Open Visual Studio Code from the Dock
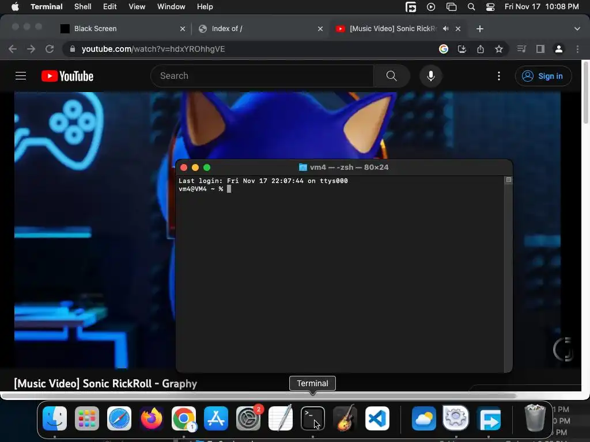Viewport: 590px width, 442px height. click(377, 418)
